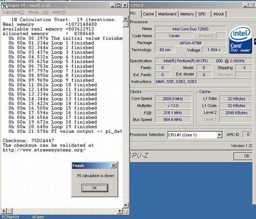Switch to the Cache tab in CPU-Z

click(x=148, y=14)
